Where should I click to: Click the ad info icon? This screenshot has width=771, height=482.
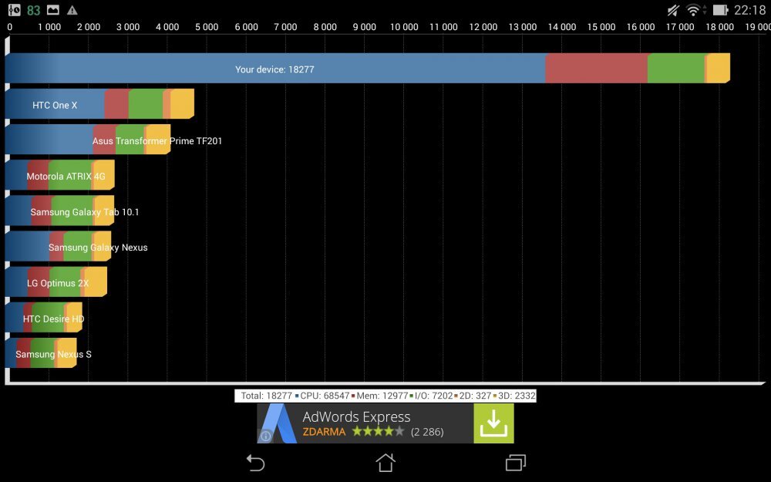(x=265, y=436)
